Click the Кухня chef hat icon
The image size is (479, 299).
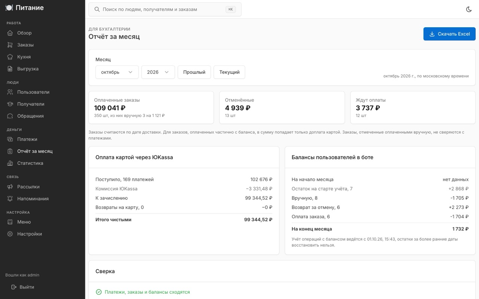point(10,57)
